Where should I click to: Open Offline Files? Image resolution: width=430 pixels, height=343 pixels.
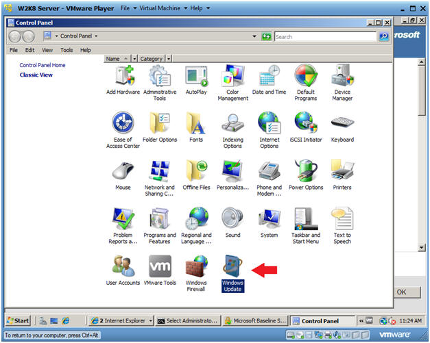(196, 175)
